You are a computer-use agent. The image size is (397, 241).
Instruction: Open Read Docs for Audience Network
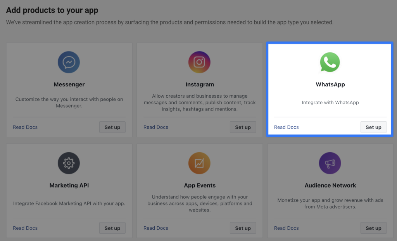pos(287,228)
